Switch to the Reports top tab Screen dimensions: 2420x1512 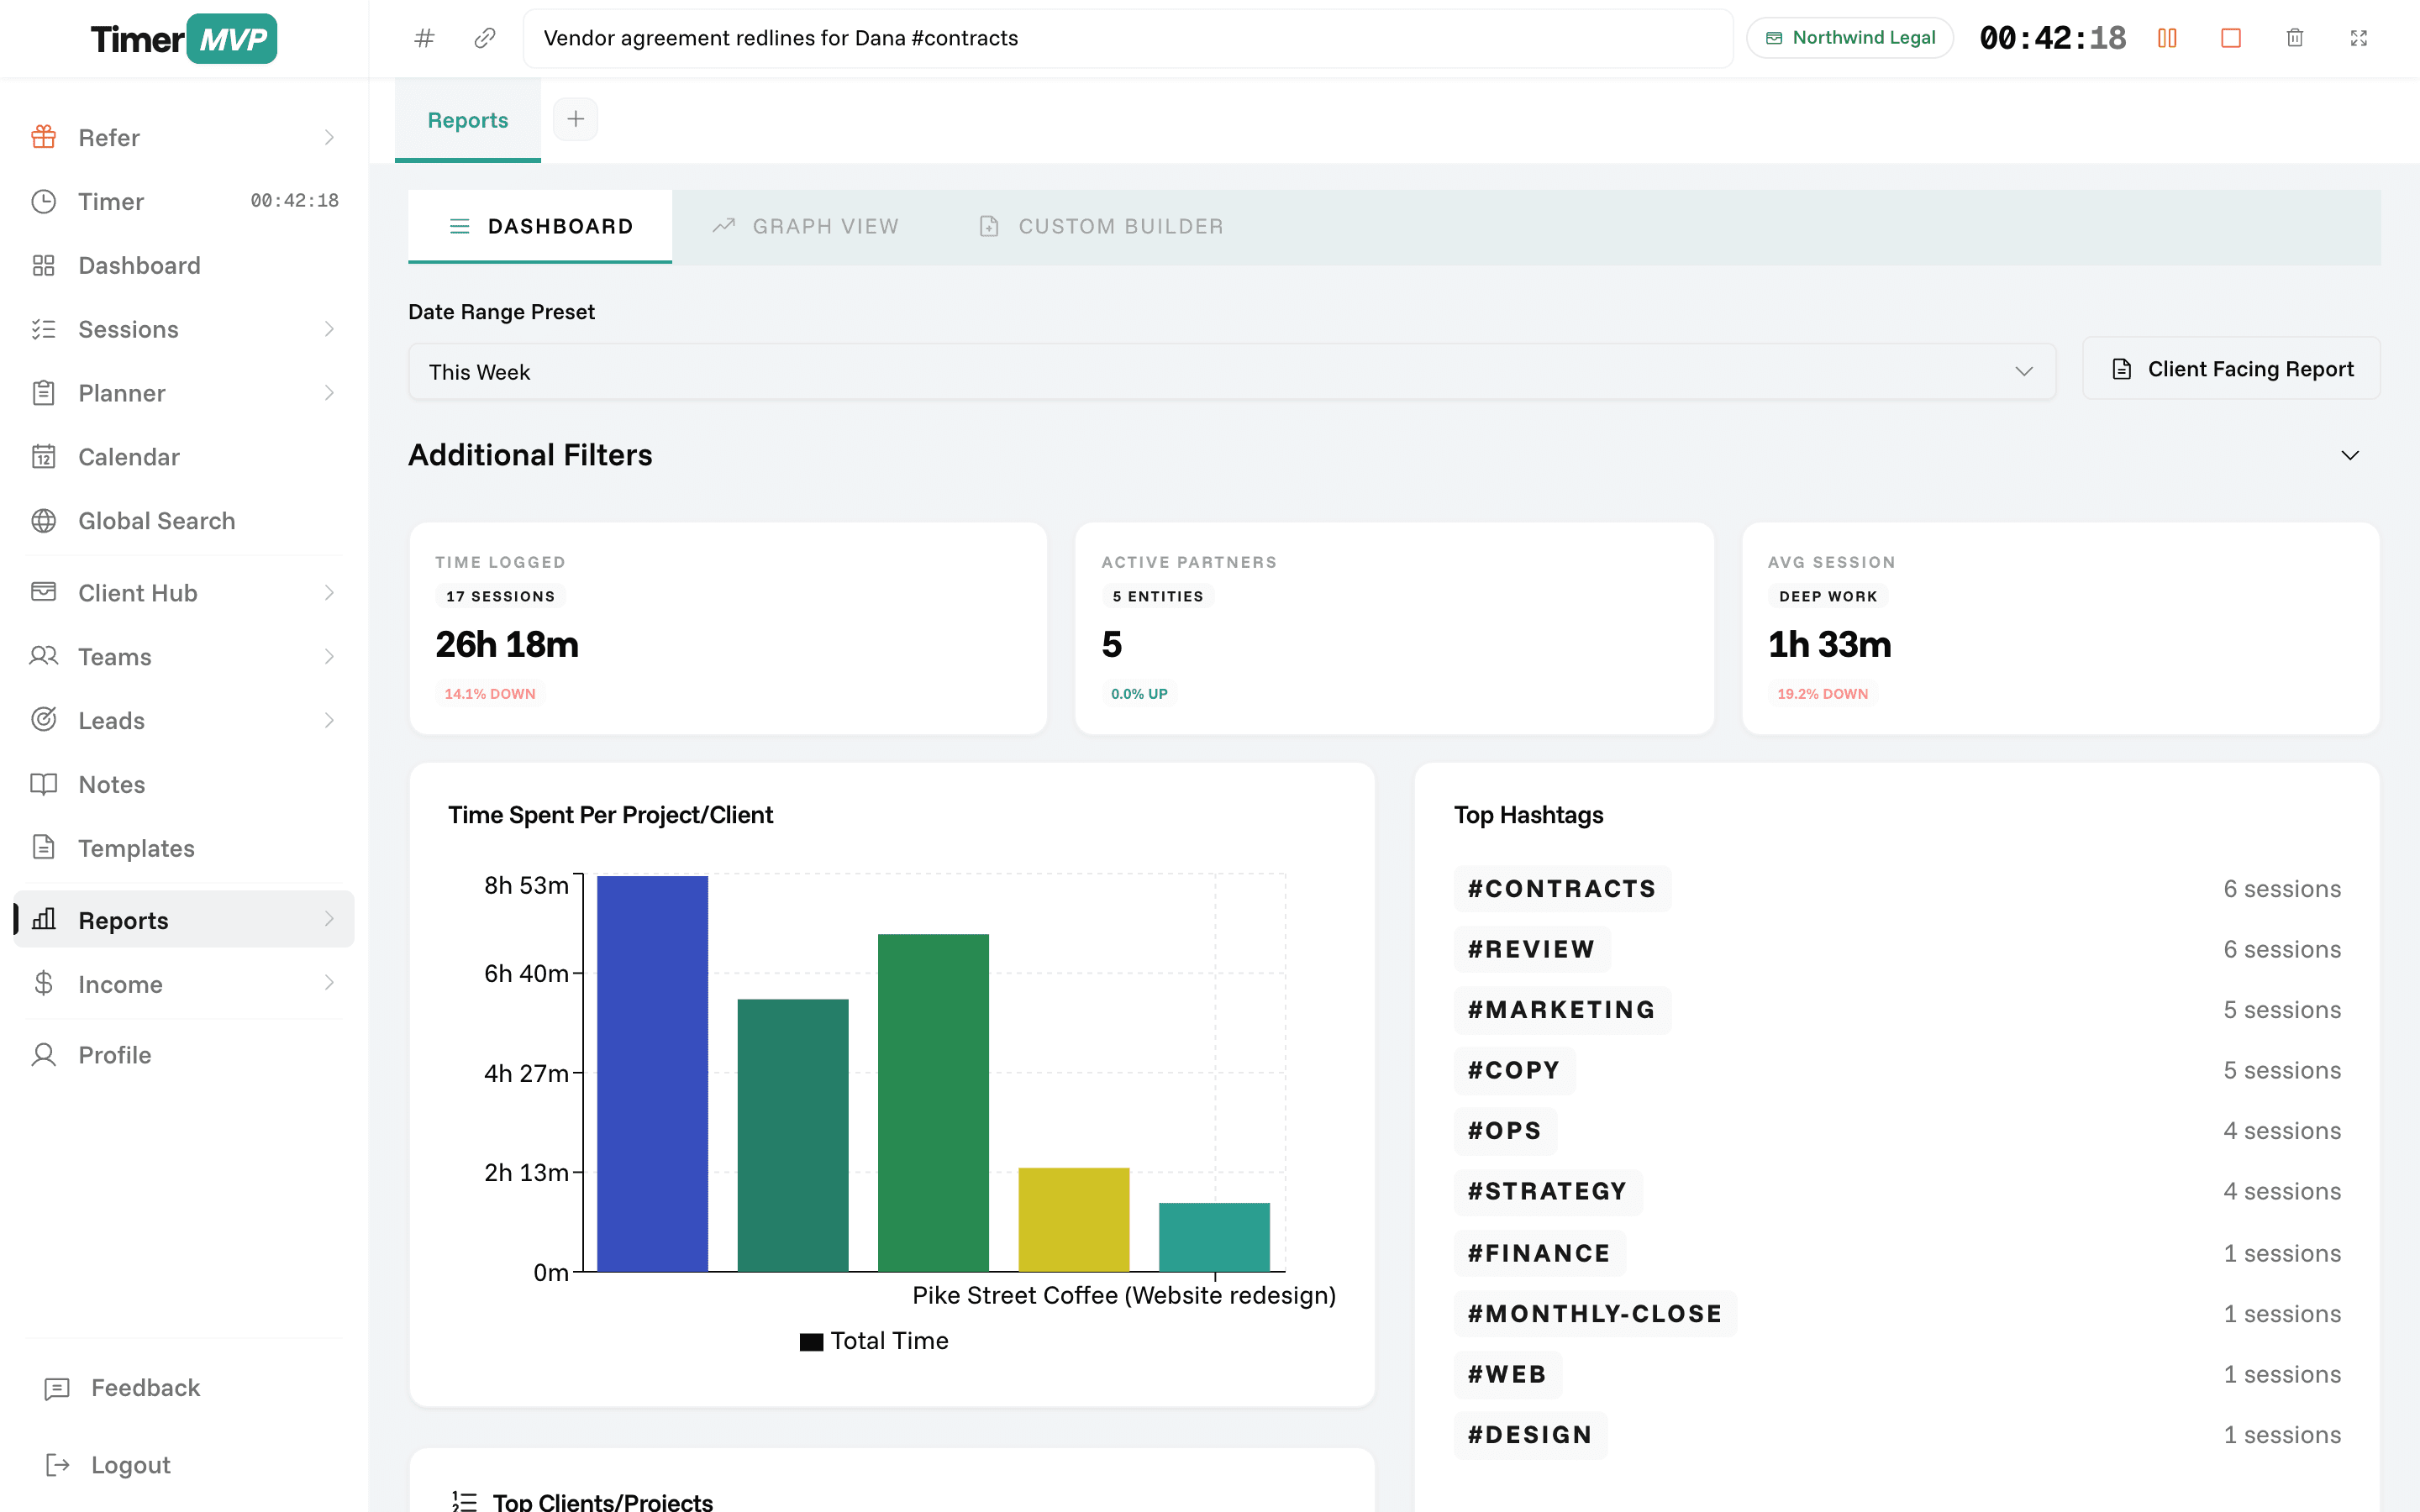point(468,120)
